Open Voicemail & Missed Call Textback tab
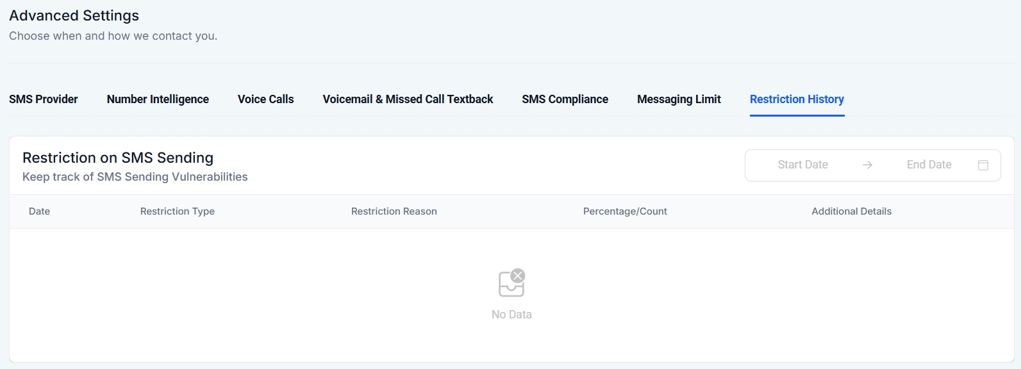Screen dimensions: 1021x369 coord(408,99)
